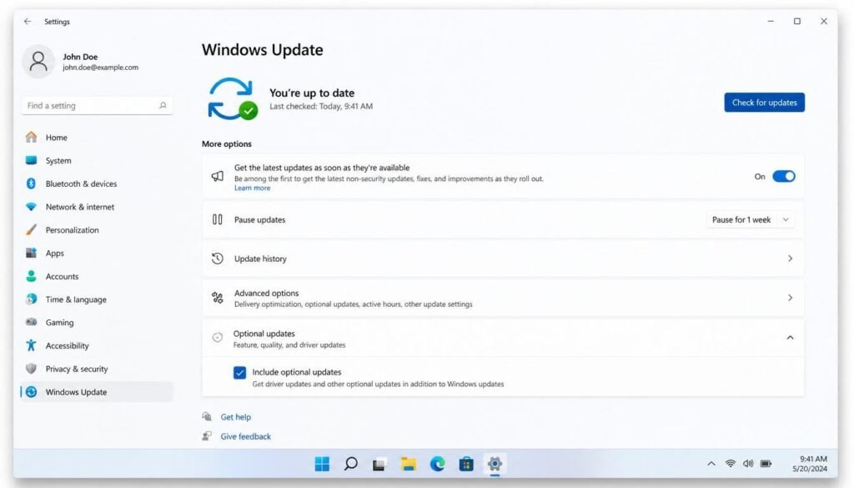Click the Advanced options gears icon
The width and height of the screenshot is (854, 488).
(x=218, y=297)
